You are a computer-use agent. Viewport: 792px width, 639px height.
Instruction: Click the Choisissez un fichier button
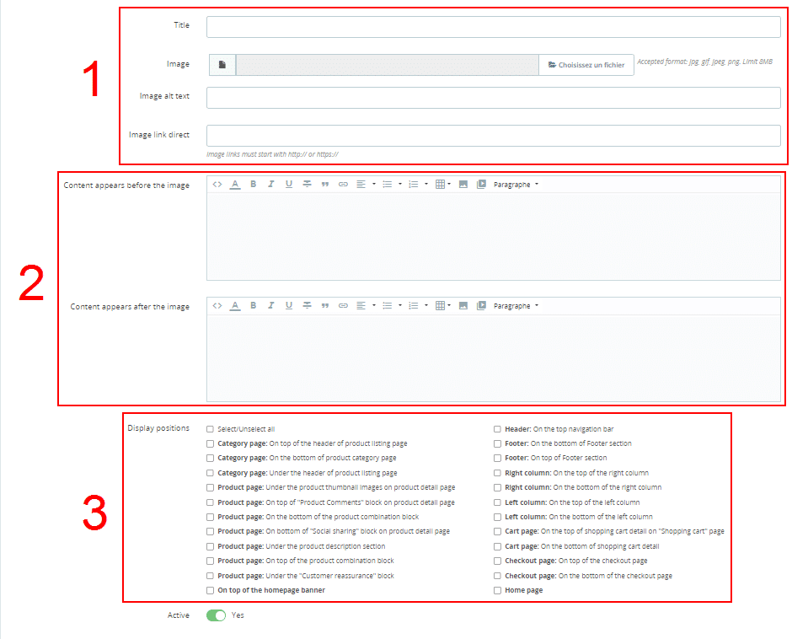coord(586,65)
